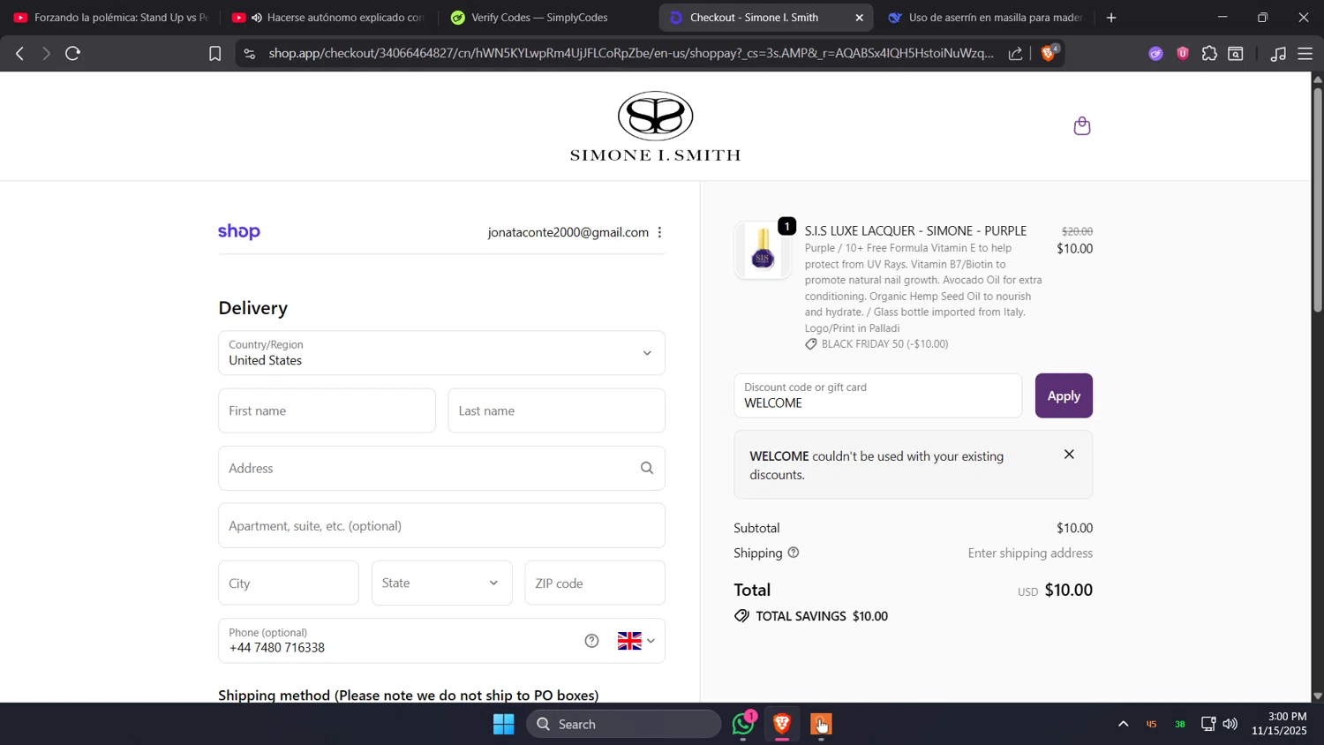Click the page vertical scrollbar
1324x745 pixels.
(x=1318, y=199)
